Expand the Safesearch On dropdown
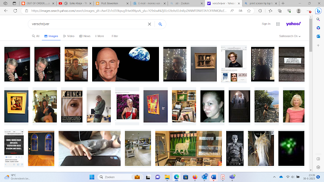The height and width of the screenshot is (182, 324). pyautogui.click(x=290, y=36)
